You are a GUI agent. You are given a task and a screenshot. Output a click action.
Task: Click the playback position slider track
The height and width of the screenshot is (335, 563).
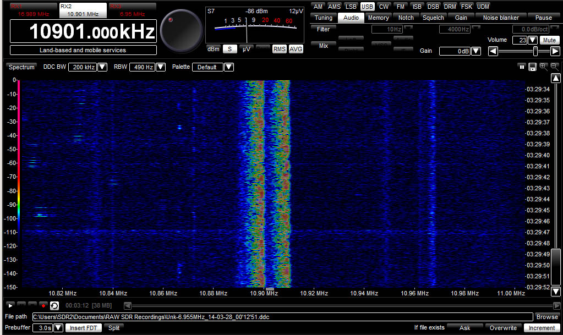pyautogui.click(x=342, y=306)
